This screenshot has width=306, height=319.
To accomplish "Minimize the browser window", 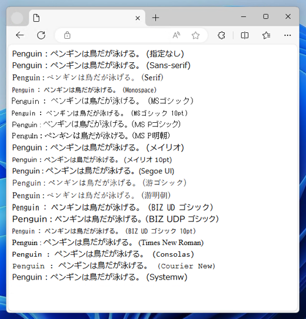I will [244, 16].
